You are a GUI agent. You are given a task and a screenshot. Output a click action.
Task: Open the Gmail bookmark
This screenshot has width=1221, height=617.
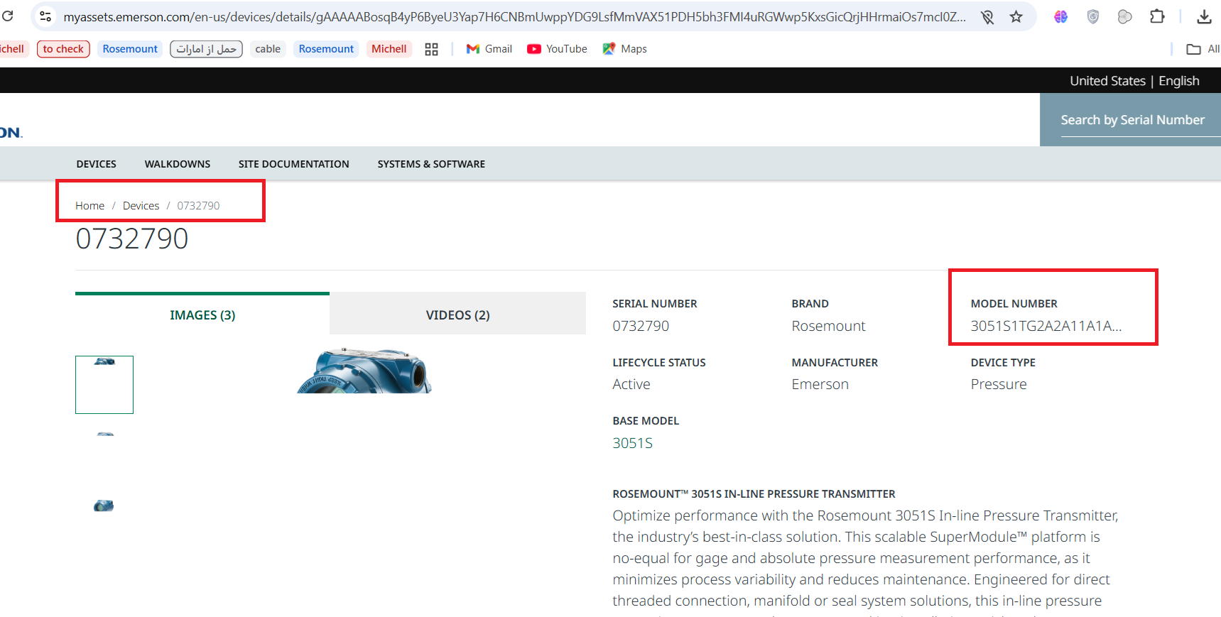point(489,49)
